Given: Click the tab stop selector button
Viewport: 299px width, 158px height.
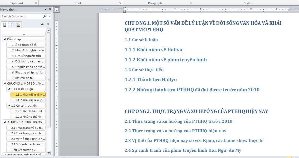Looking at the screenshot, I should click(56, 9).
